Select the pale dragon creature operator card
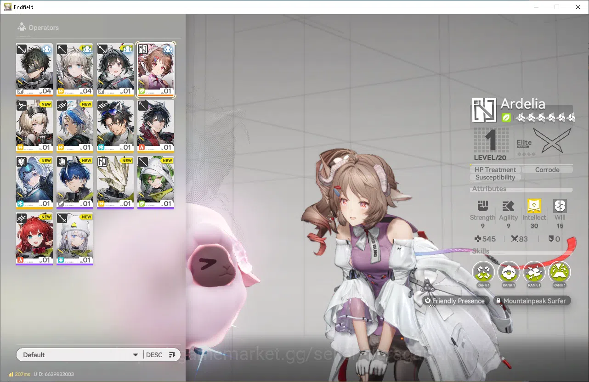The height and width of the screenshot is (382, 589). tap(115, 183)
